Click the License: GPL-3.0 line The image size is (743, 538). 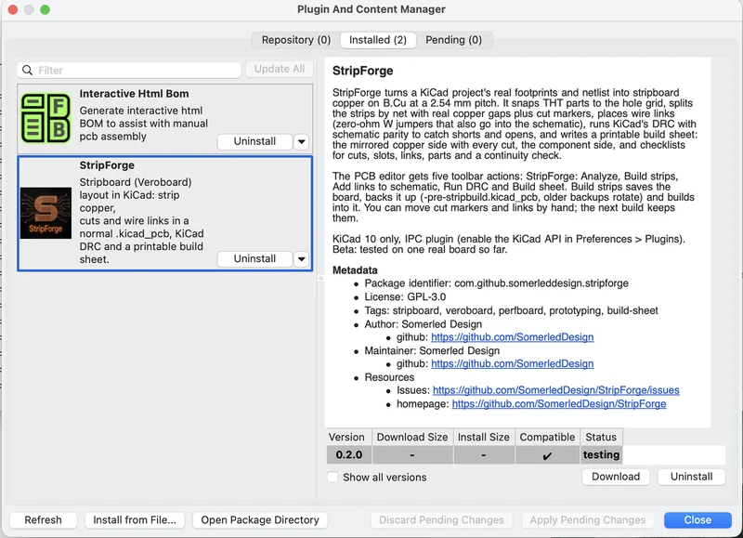(x=405, y=297)
